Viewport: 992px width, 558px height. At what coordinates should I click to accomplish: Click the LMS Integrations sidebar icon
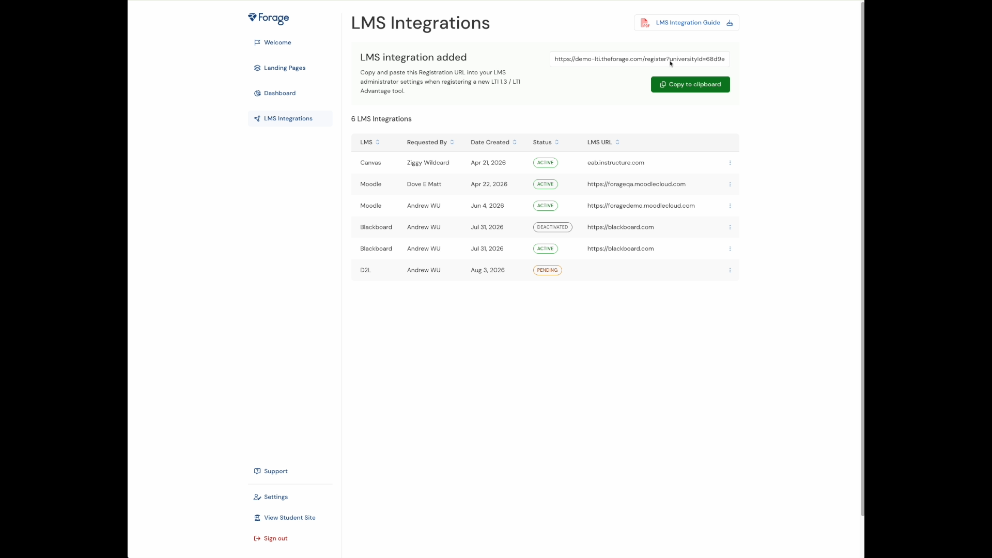257,118
